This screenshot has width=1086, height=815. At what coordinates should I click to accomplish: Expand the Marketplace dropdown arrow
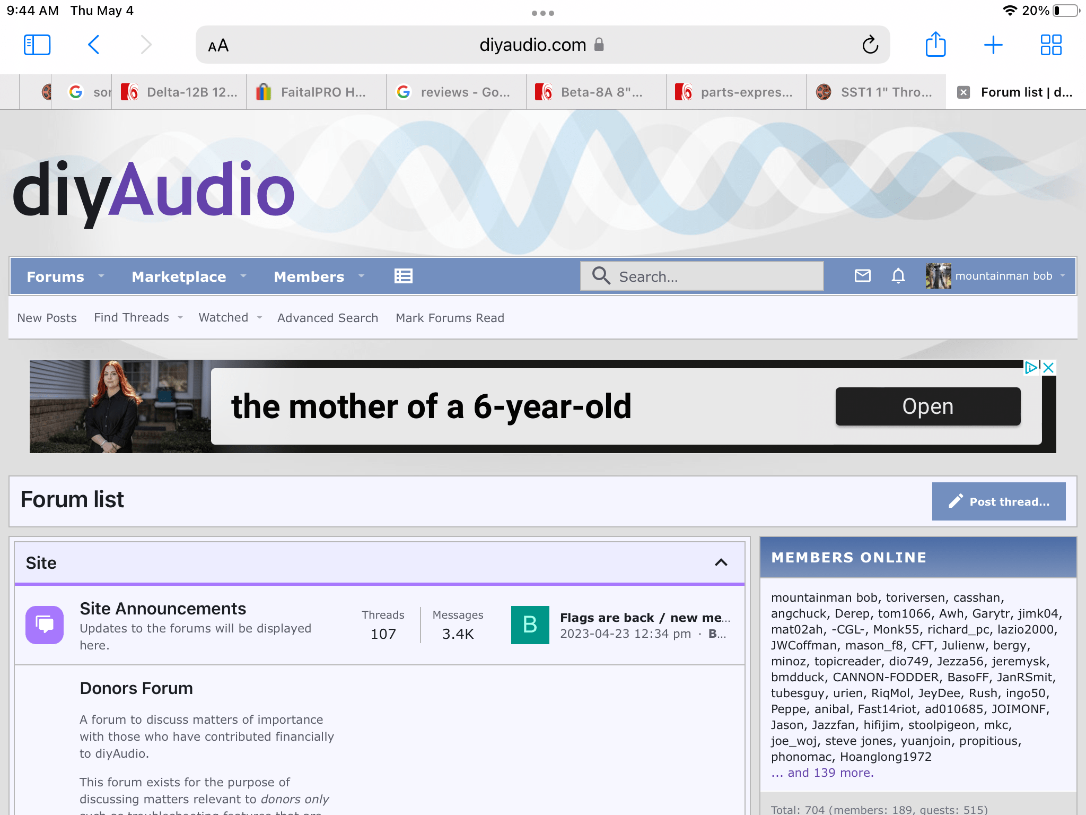243,276
